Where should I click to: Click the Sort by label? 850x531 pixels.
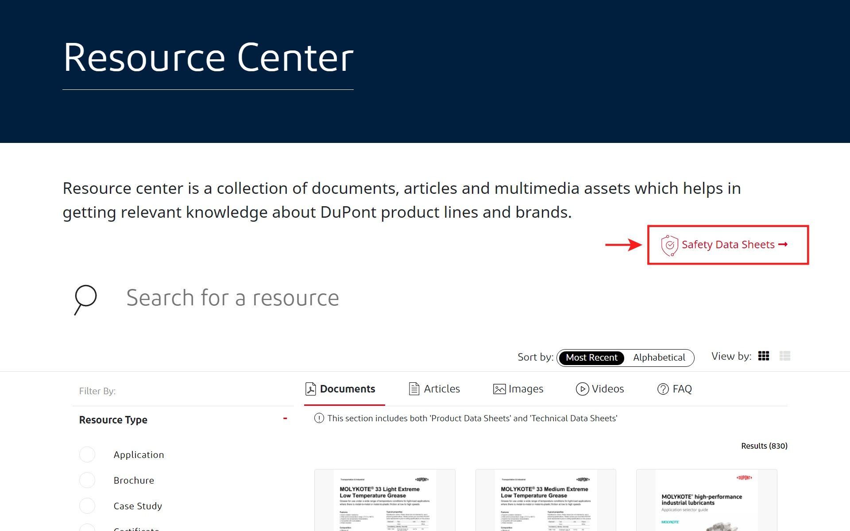536,357
